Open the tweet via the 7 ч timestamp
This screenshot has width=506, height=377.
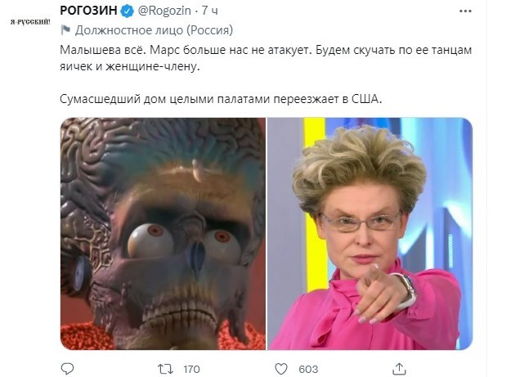(210, 11)
